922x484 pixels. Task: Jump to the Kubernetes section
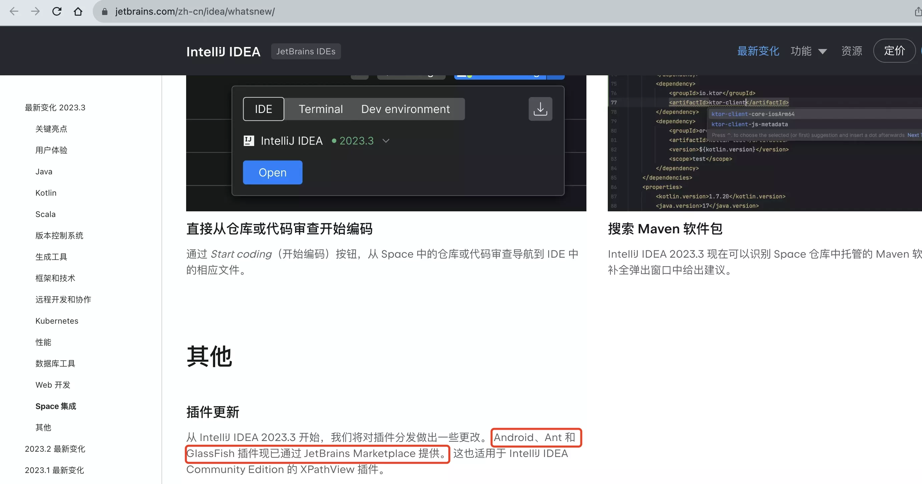click(57, 321)
